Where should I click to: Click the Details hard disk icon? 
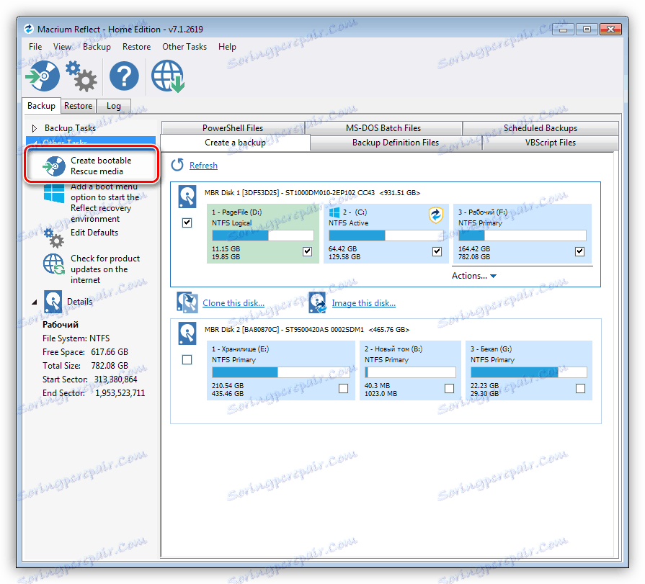[53, 302]
